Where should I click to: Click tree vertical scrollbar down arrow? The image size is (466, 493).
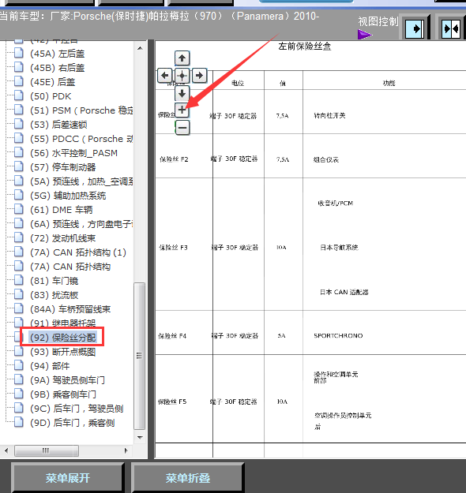pos(140,437)
